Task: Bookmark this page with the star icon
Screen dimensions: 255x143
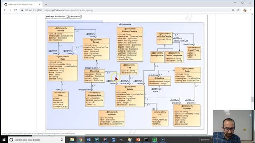Action: pyautogui.click(x=238, y=10)
